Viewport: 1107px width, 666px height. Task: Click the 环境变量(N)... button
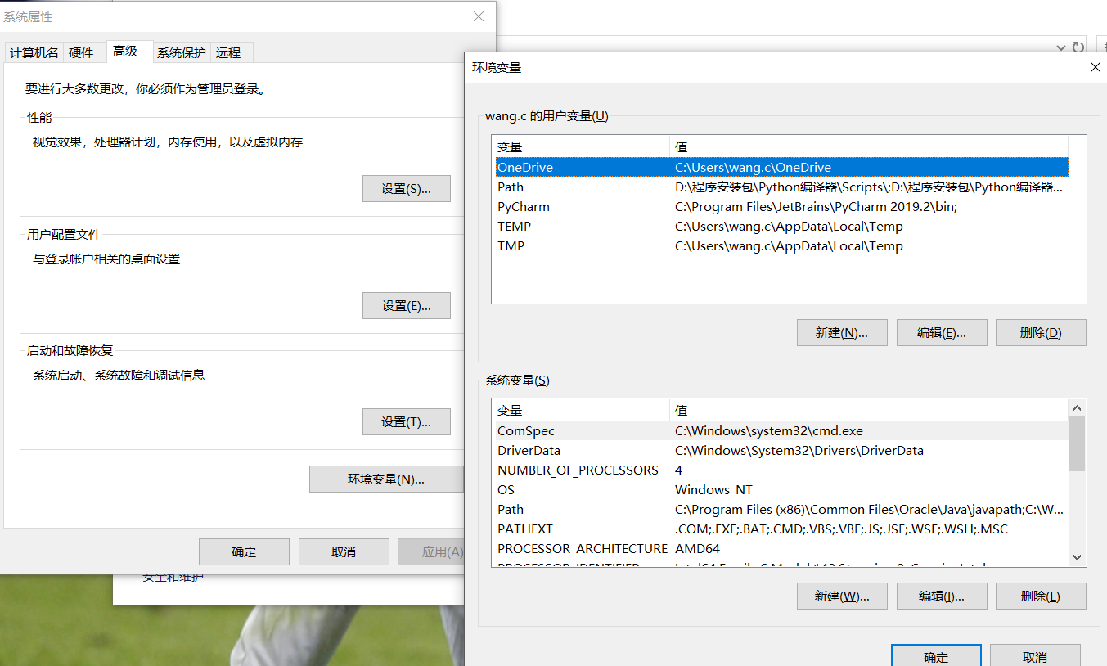386,479
